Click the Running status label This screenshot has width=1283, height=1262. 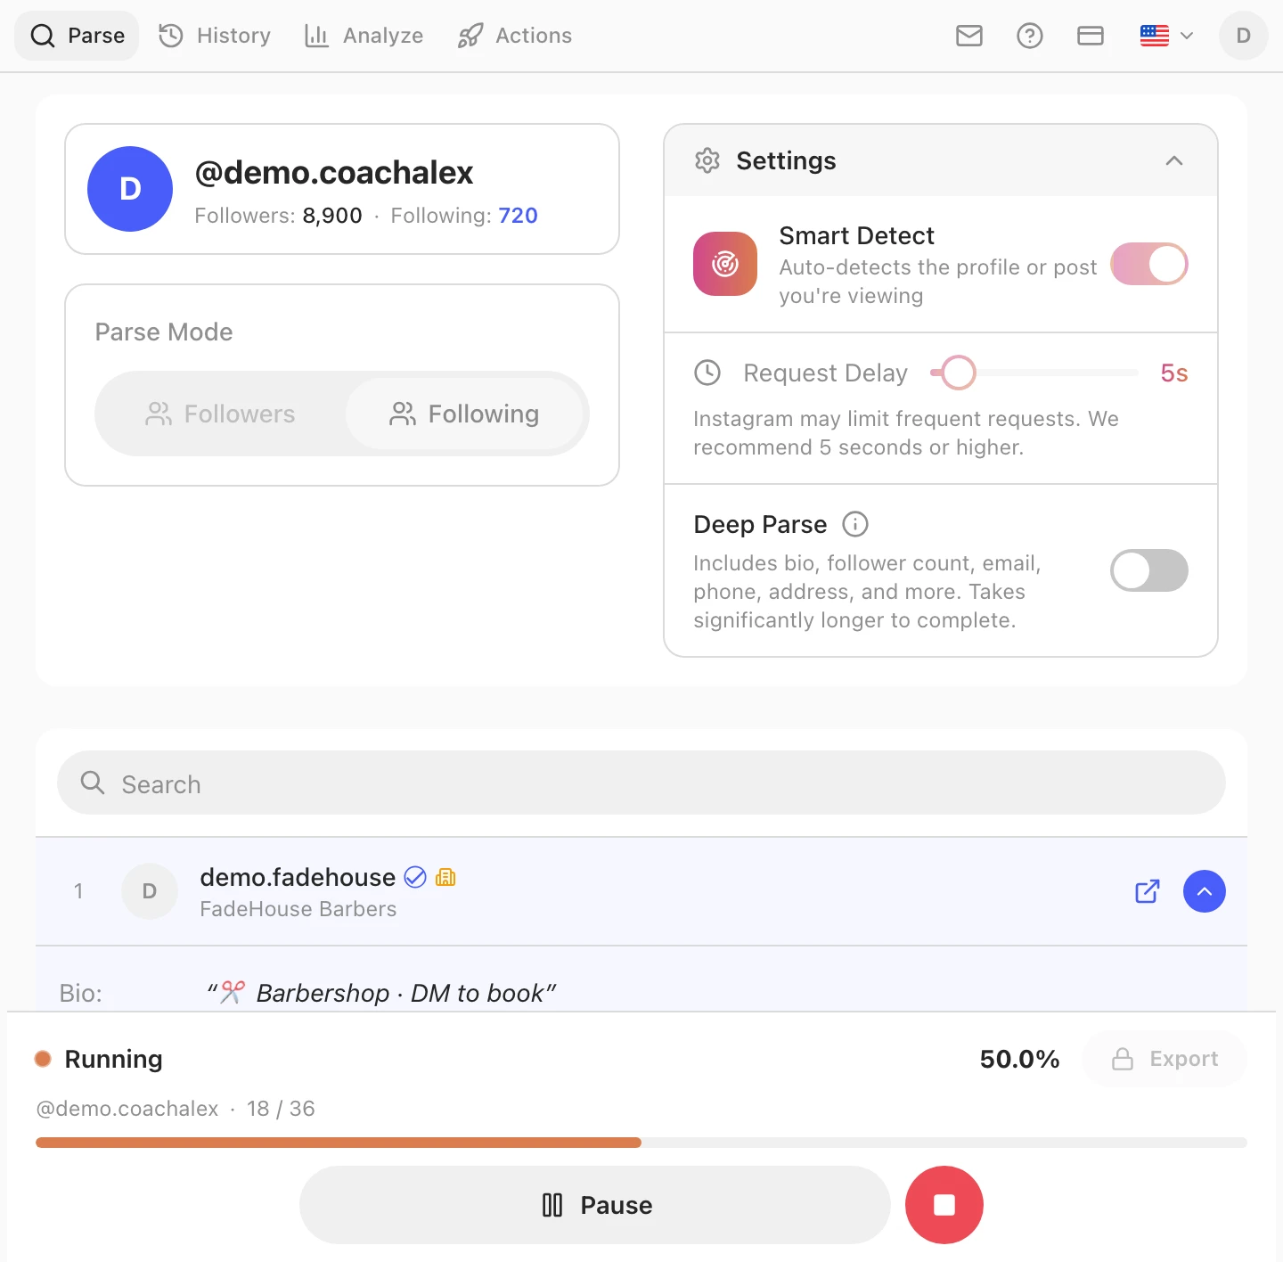tap(113, 1059)
